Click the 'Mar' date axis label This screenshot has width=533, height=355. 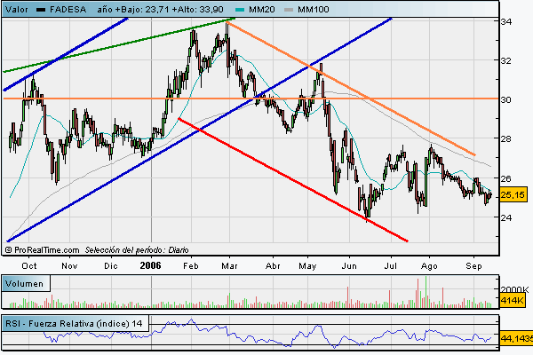(229, 266)
